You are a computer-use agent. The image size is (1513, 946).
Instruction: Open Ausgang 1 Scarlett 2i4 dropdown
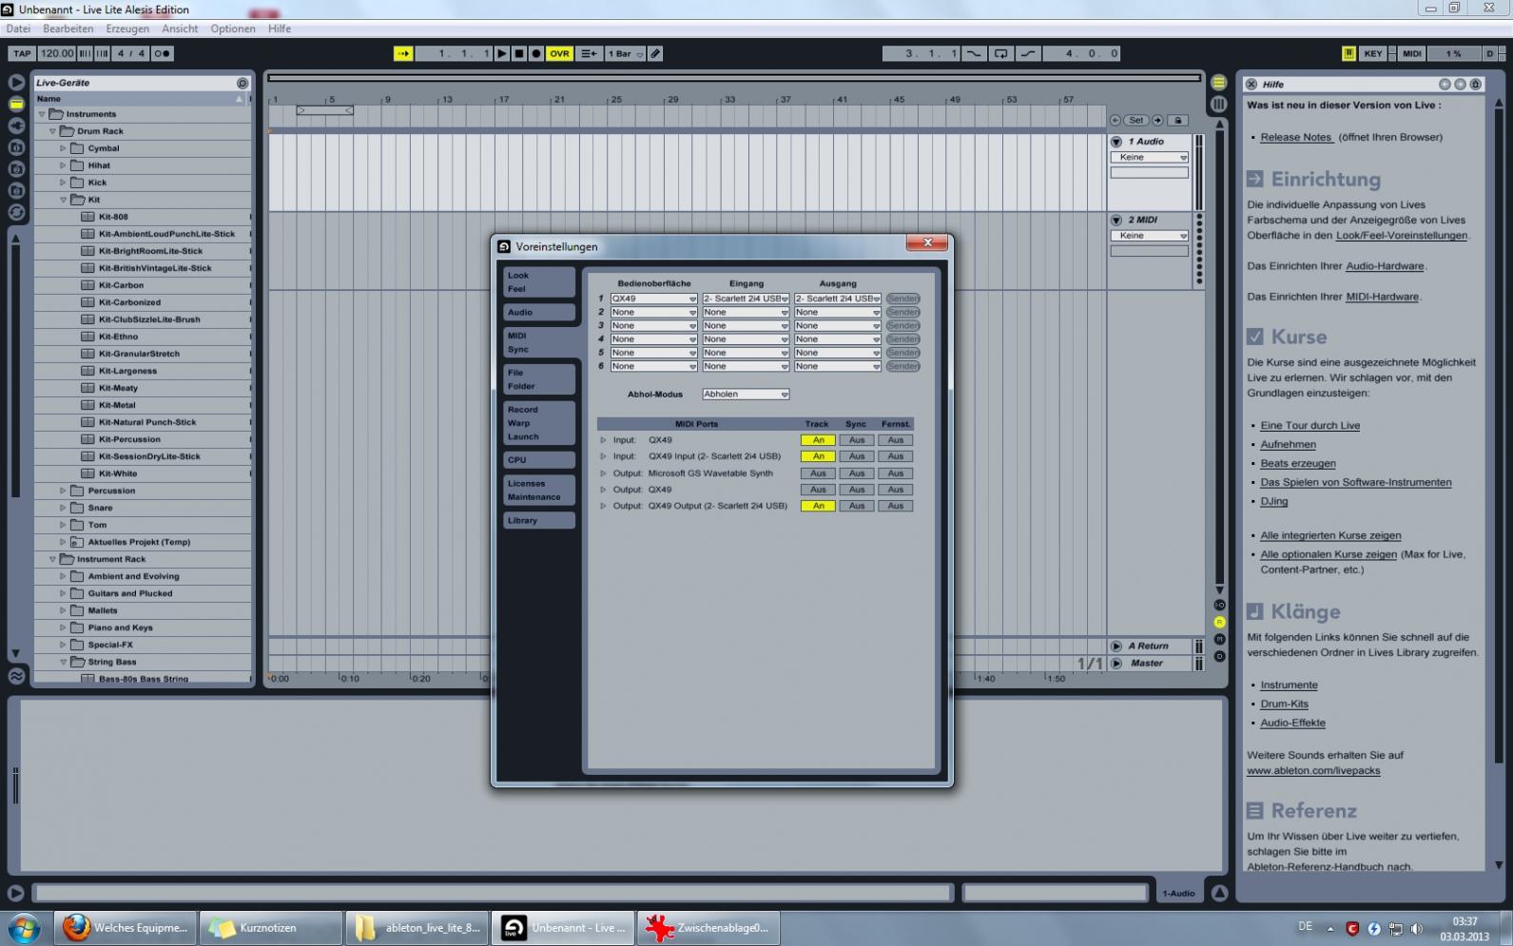[838, 299]
